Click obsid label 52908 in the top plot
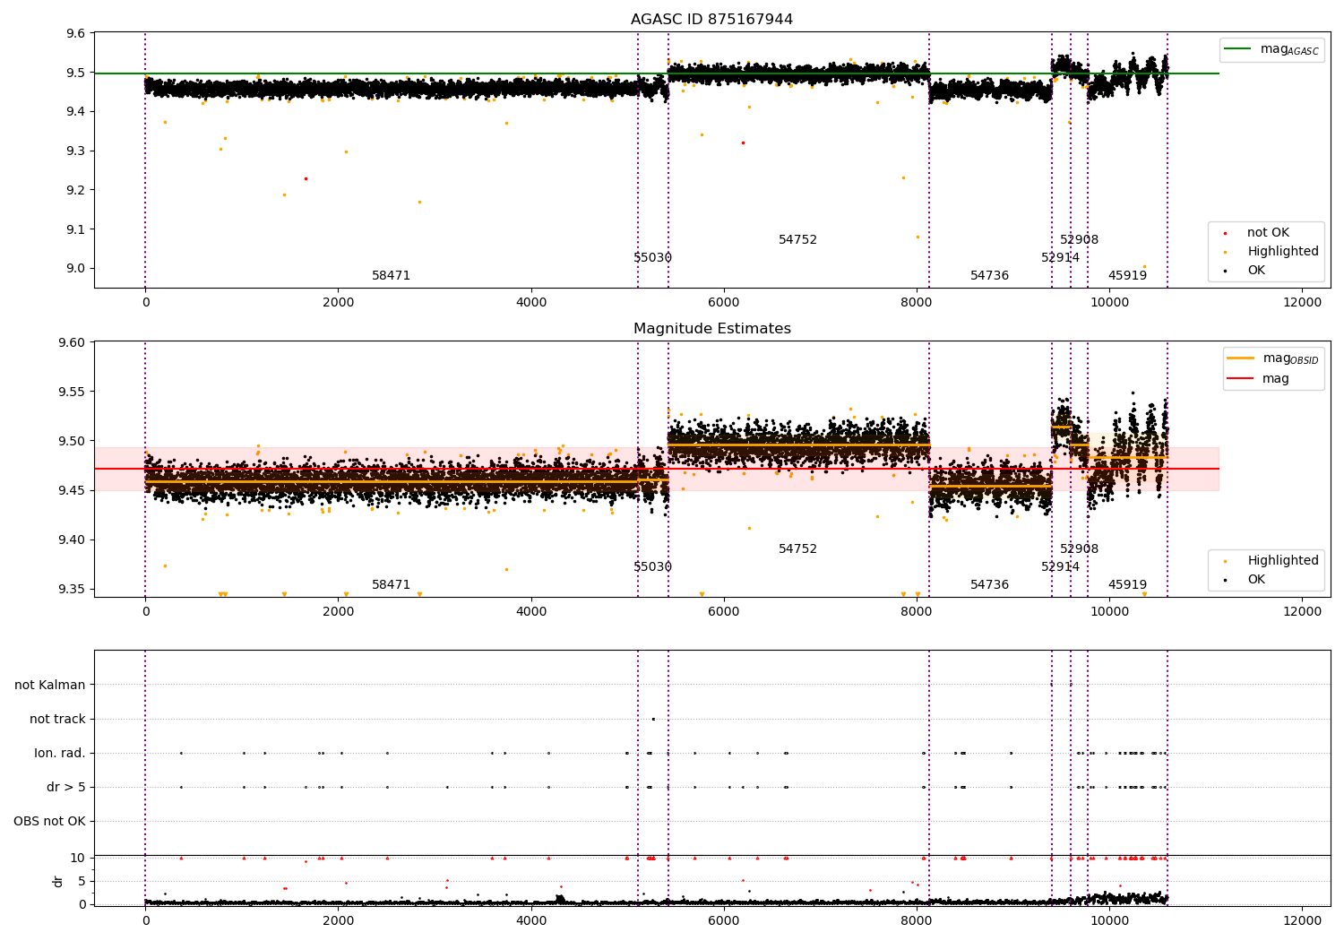Image resolution: width=1344 pixels, height=941 pixels. (1079, 240)
